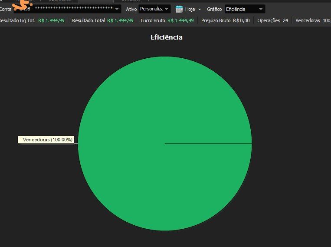The image size is (331, 247).
Task: Open the Ativo Personalizado dropdown
Action: point(154,9)
